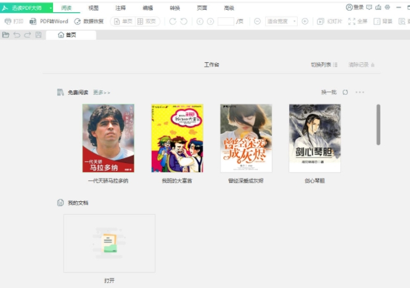Screen dimensions: 410x288
Task: Click the zoom in plus icon
Action: 305,22
